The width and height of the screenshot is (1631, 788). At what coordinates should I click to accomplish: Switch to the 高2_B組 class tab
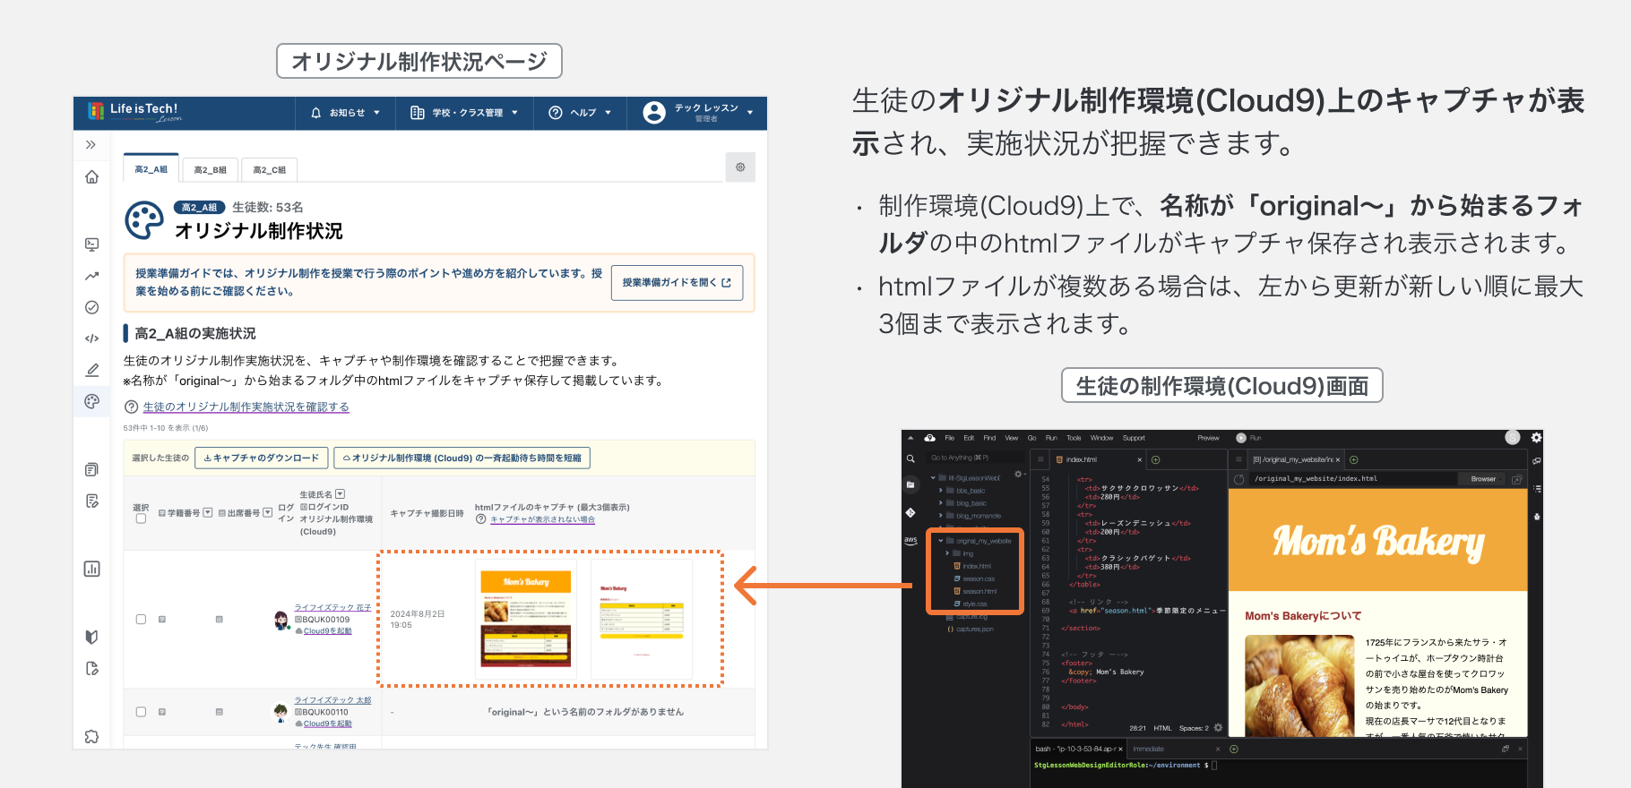[211, 170]
